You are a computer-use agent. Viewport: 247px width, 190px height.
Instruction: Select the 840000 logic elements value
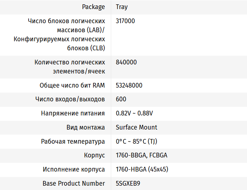[x=126, y=62]
